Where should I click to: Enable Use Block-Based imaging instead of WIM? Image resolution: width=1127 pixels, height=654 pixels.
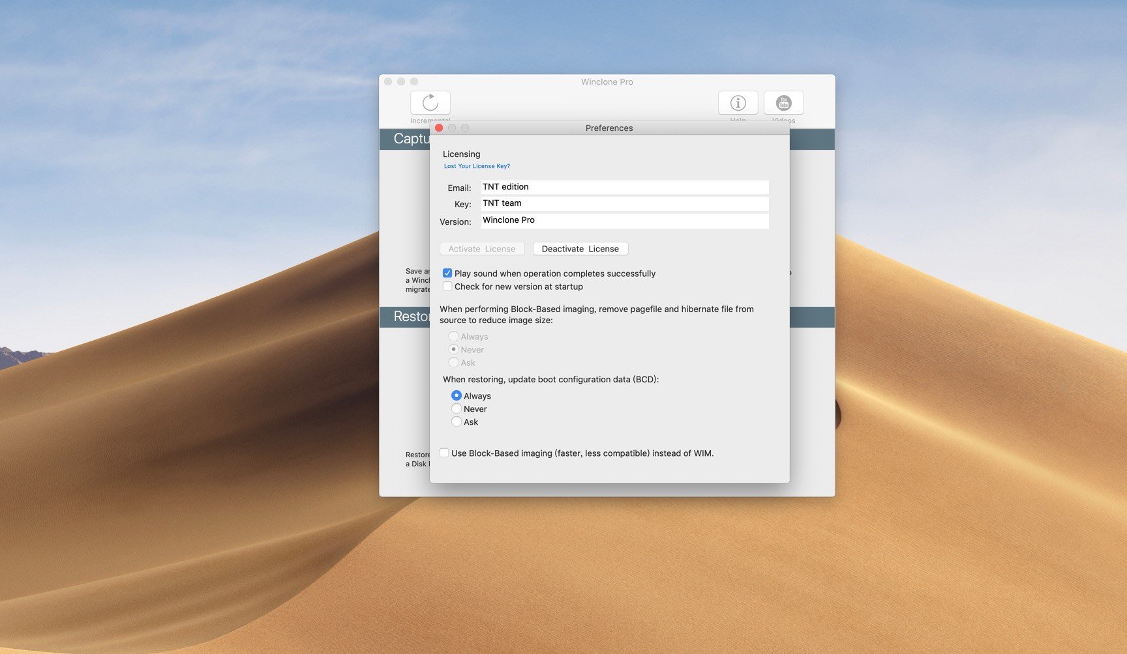(444, 453)
